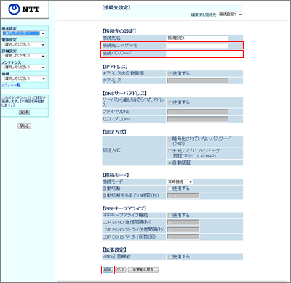The height and width of the screenshot is (283, 291).
Task: Click the クリア button
Action: [121, 270]
